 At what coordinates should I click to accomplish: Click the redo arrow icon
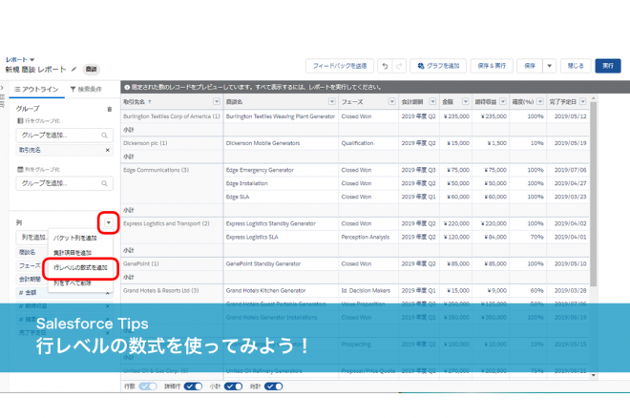[399, 66]
